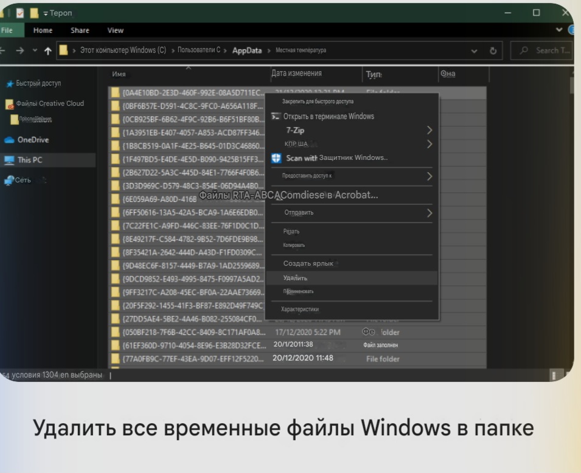This screenshot has height=473, width=581.
Task: Open the Отправить submenu
Action: click(352, 213)
